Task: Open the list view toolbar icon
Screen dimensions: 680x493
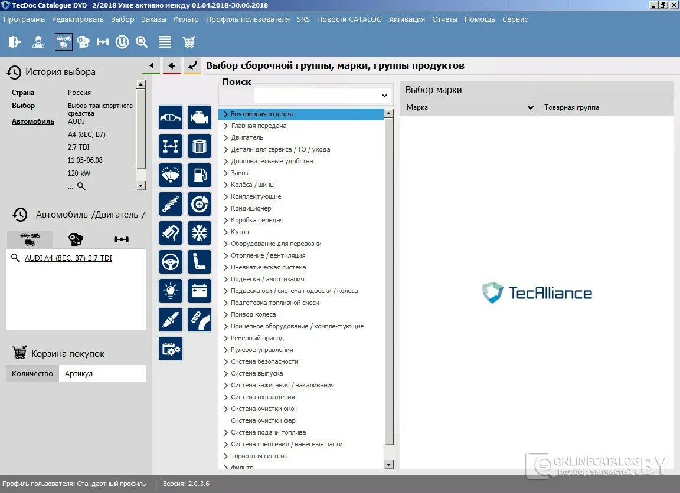Action: (x=165, y=42)
